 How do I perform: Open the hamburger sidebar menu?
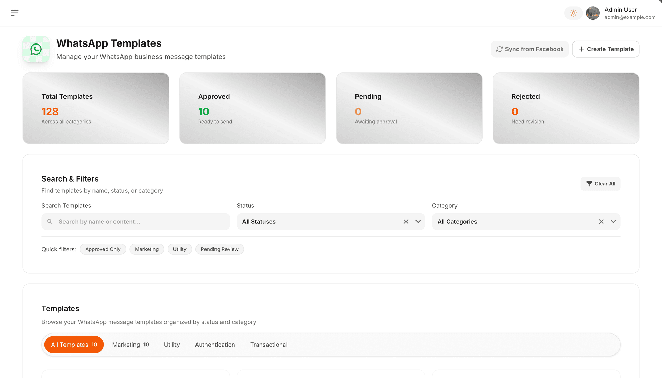pyautogui.click(x=14, y=13)
